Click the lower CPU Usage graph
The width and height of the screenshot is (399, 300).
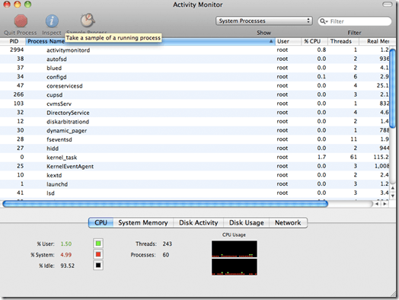pyautogui.click(x=235, y=267)
